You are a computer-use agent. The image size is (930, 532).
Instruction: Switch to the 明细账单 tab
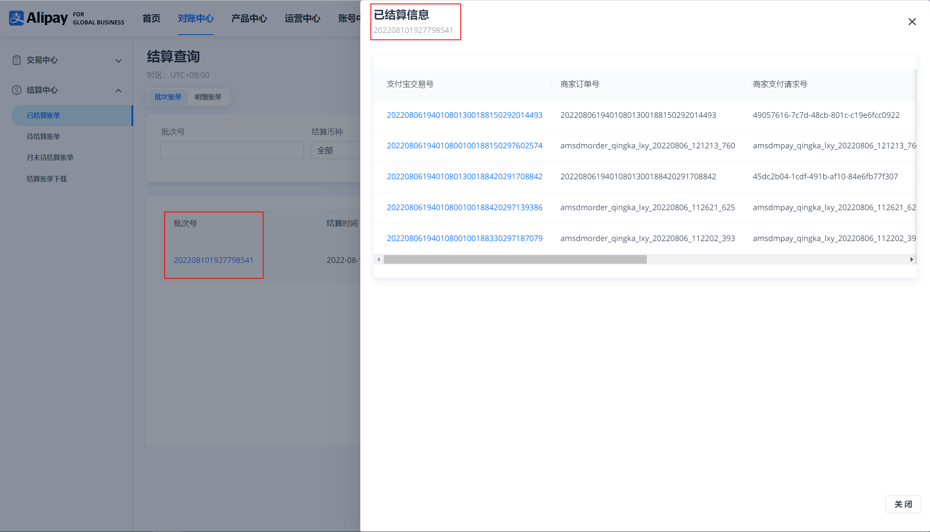coord(208,97)
